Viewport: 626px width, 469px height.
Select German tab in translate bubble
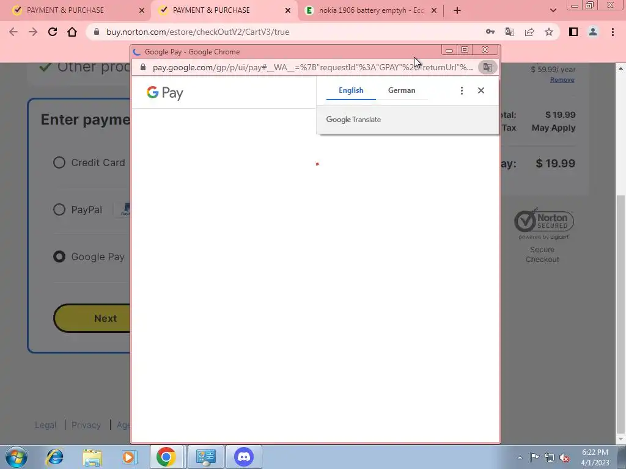[x=402, y=90]
